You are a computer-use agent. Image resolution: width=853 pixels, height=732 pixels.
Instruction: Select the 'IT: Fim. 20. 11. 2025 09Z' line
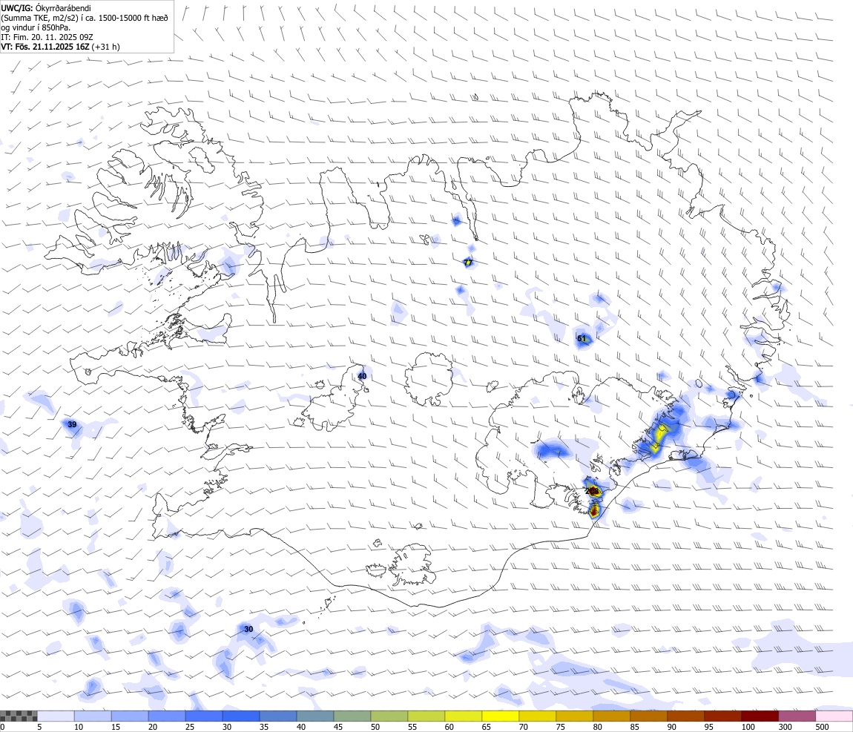pos(47,37)
